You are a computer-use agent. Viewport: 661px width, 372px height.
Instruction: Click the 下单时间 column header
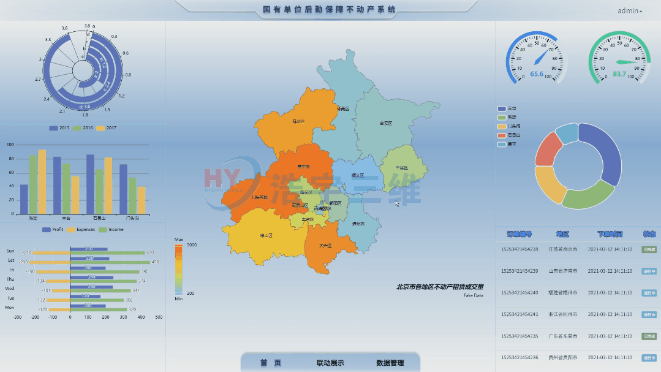(610, 234)
